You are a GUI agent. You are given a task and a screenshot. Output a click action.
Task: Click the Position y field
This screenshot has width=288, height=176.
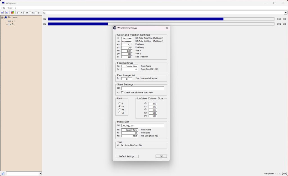point(127,48)
